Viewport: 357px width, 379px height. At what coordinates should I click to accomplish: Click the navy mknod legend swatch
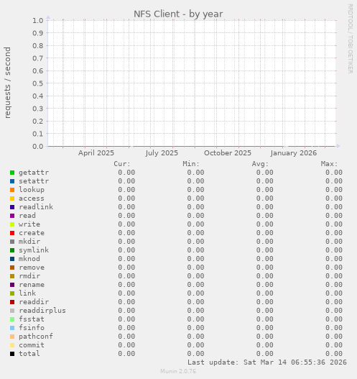point(12,259)
